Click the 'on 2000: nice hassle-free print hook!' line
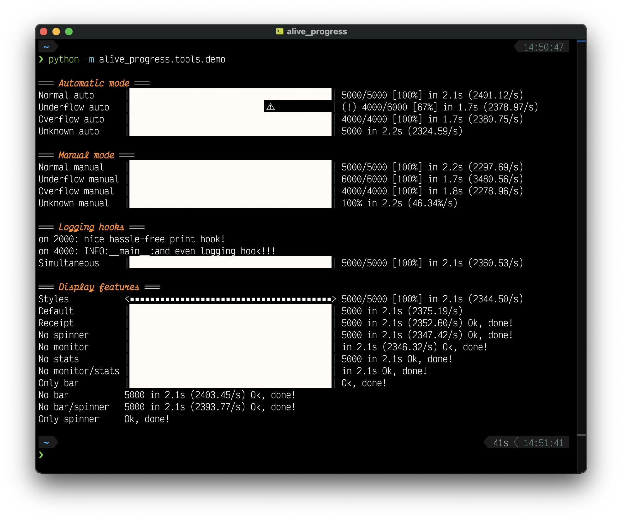The width and height of the screenshot is (622, 520). coord(132,239)
